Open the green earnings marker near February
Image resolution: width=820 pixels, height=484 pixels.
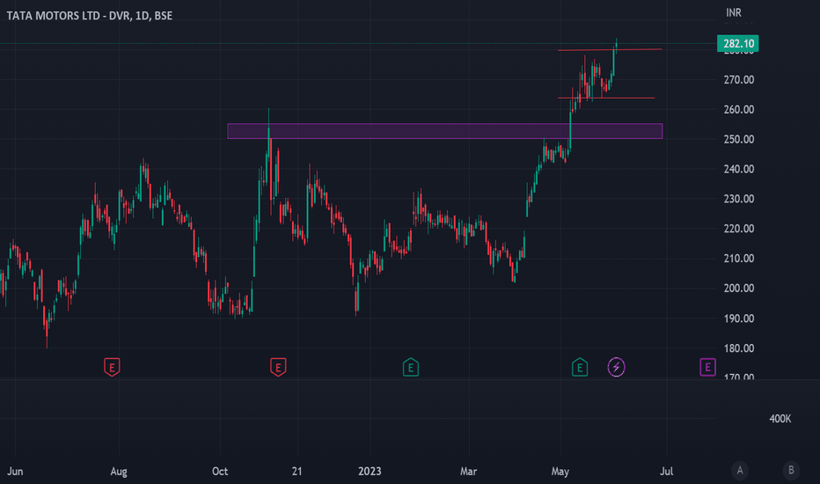coord(411,367)
